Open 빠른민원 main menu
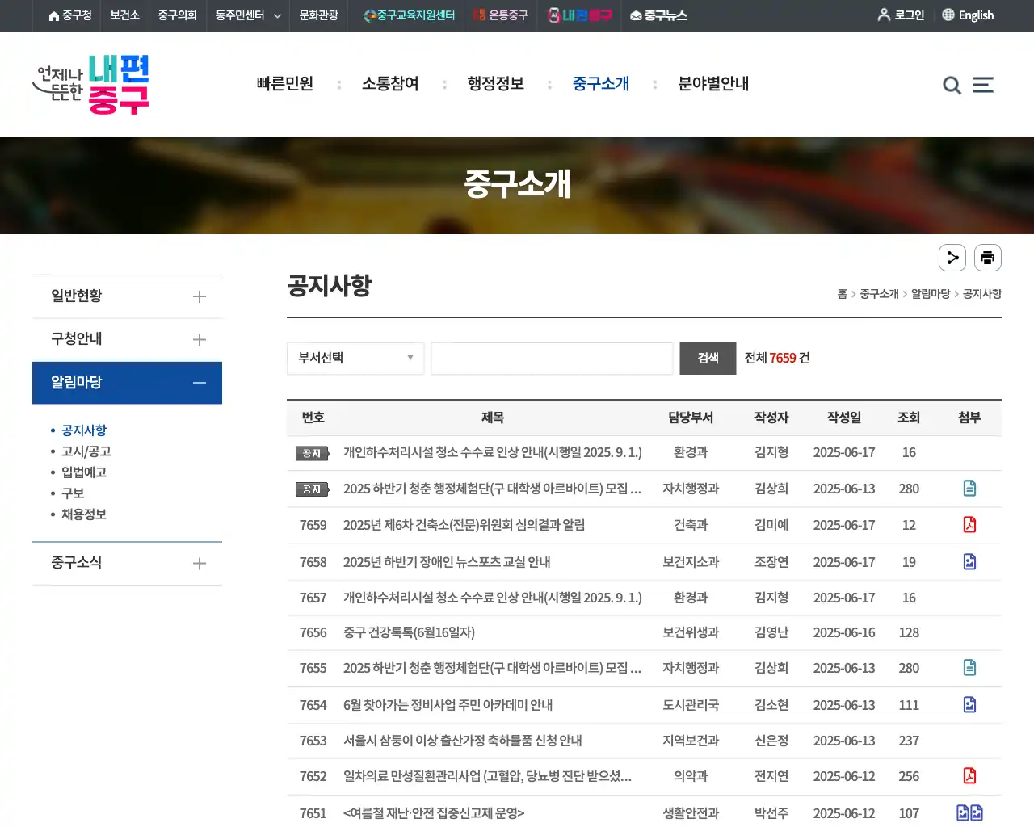Image resolution: width=1034 pixels, height=827 pixels. pos(284,84)
